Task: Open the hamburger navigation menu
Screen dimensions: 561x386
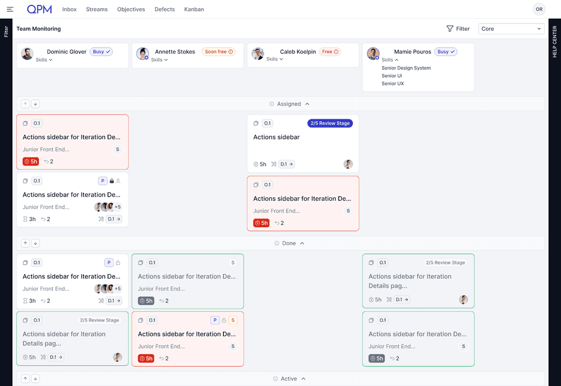Action: click(x=10, y=9)
